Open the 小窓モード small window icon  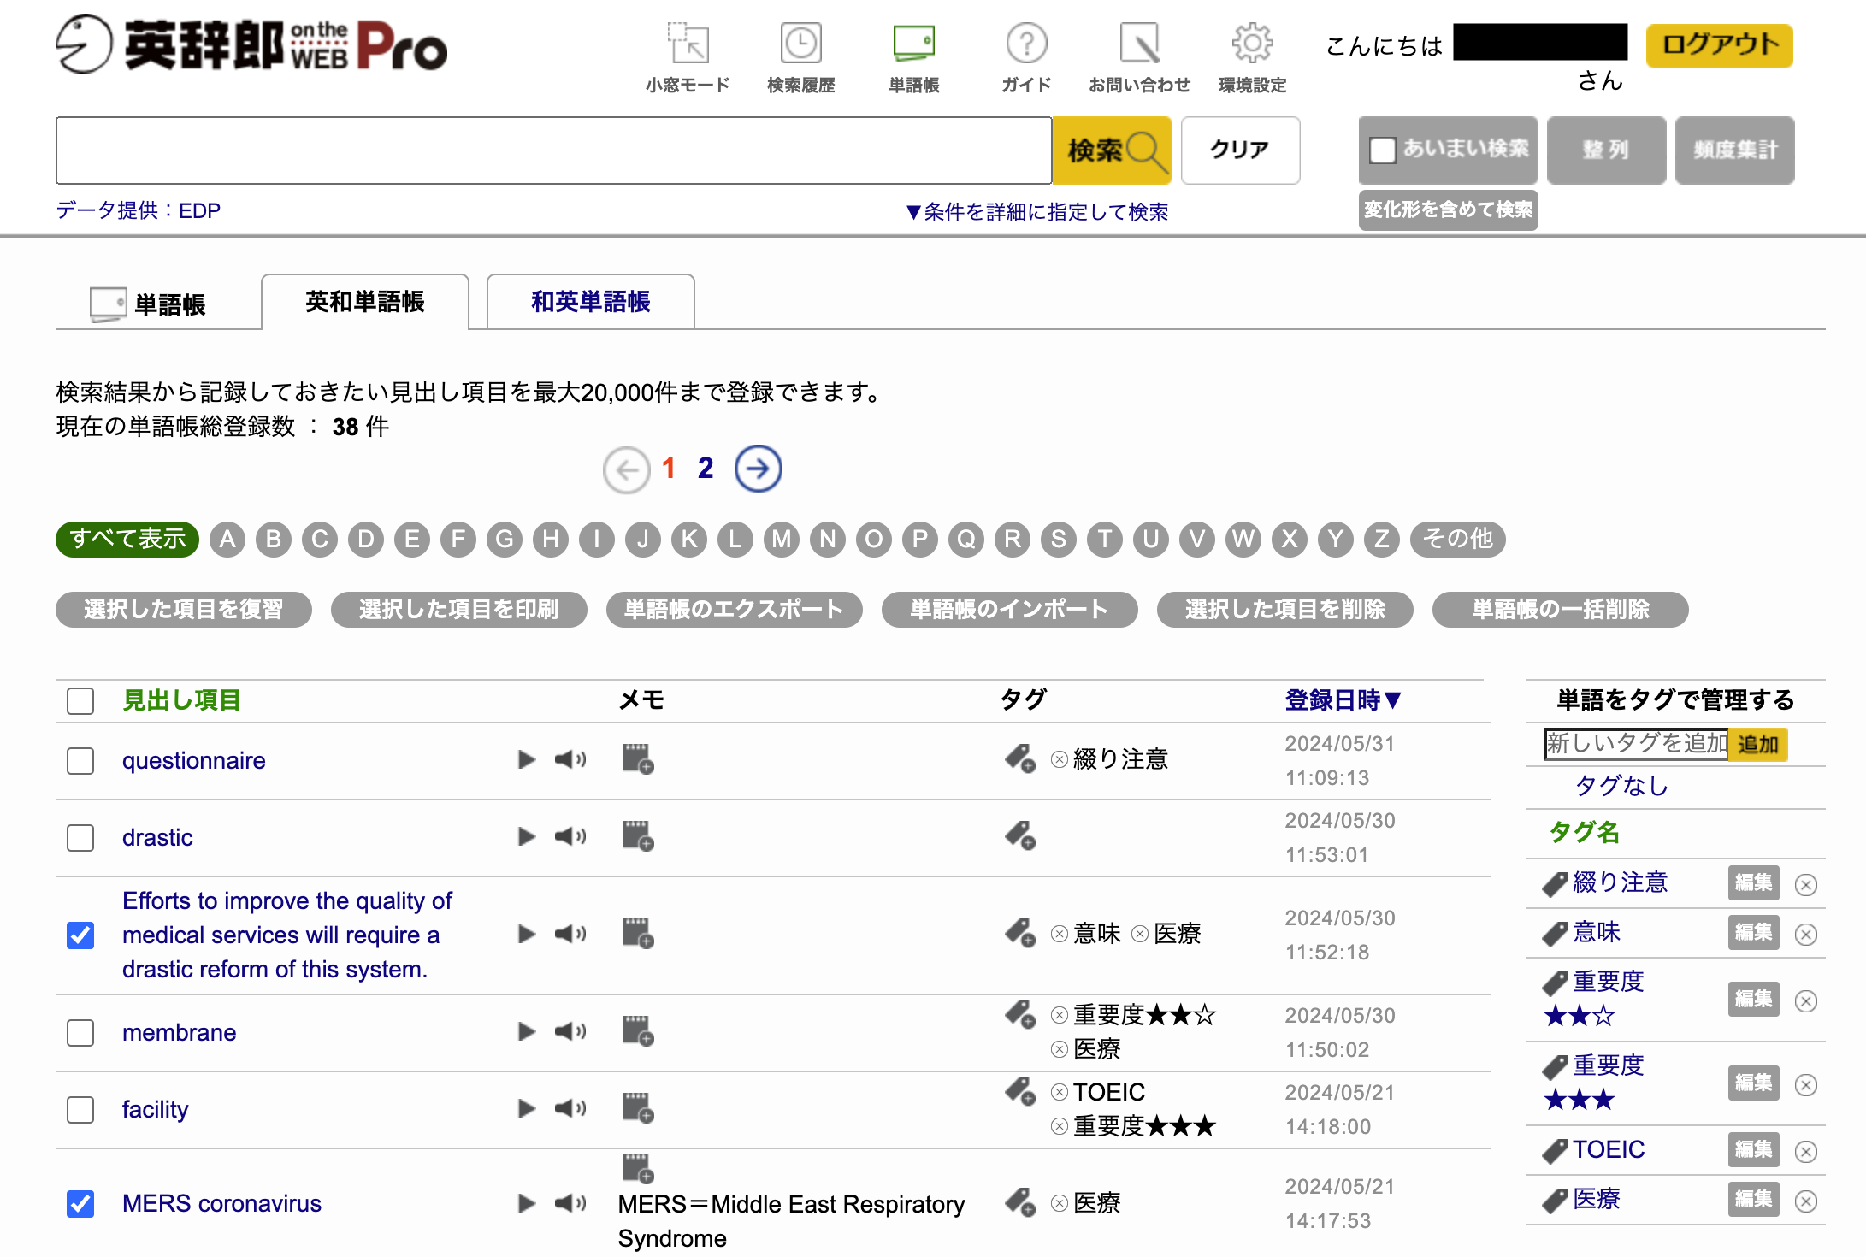(688, 44)
